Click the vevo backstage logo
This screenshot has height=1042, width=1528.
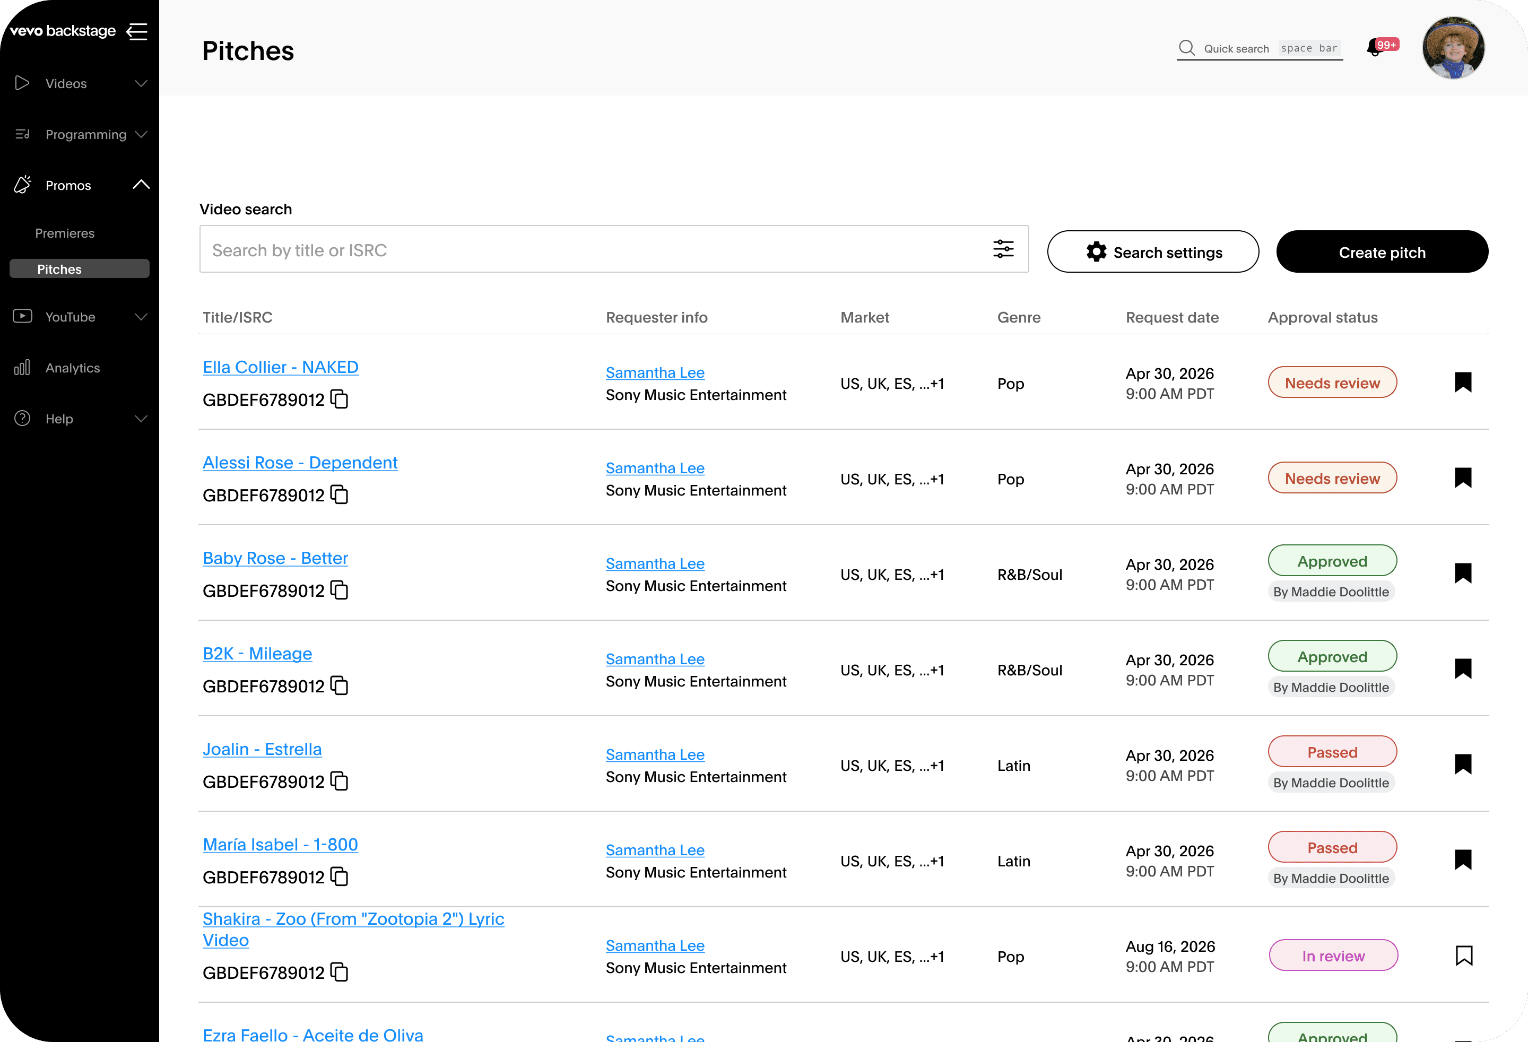pyautogui.click(x=63, y=31)
